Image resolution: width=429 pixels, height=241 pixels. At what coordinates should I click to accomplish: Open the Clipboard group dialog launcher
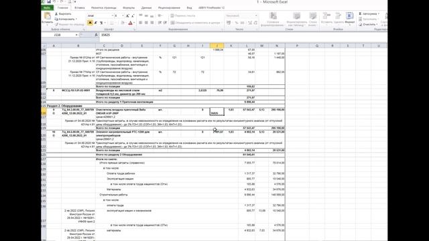tap(84, 29)
